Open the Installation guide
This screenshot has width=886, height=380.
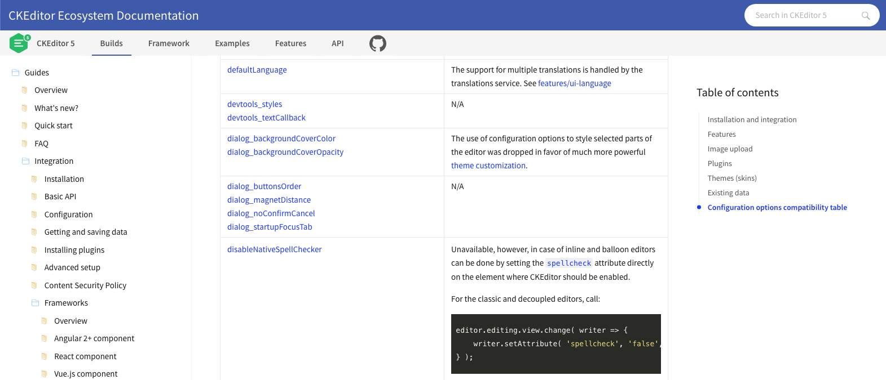coord(64,179)
